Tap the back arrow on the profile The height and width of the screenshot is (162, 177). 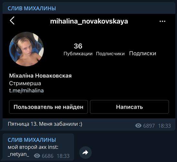(x=12, y=21)
